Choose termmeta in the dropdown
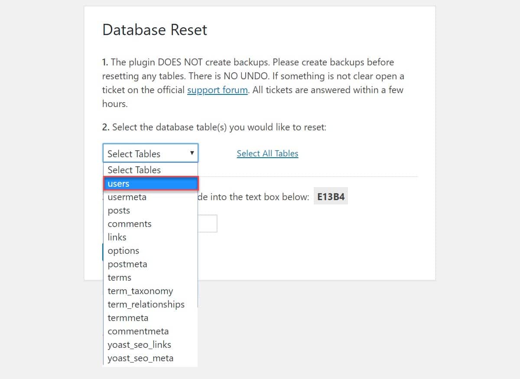The image size is (520, 379). coord(150,318)
